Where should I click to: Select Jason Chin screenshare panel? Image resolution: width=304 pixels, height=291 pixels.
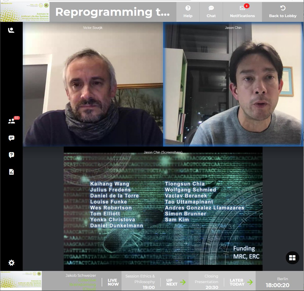coord(163,209)
